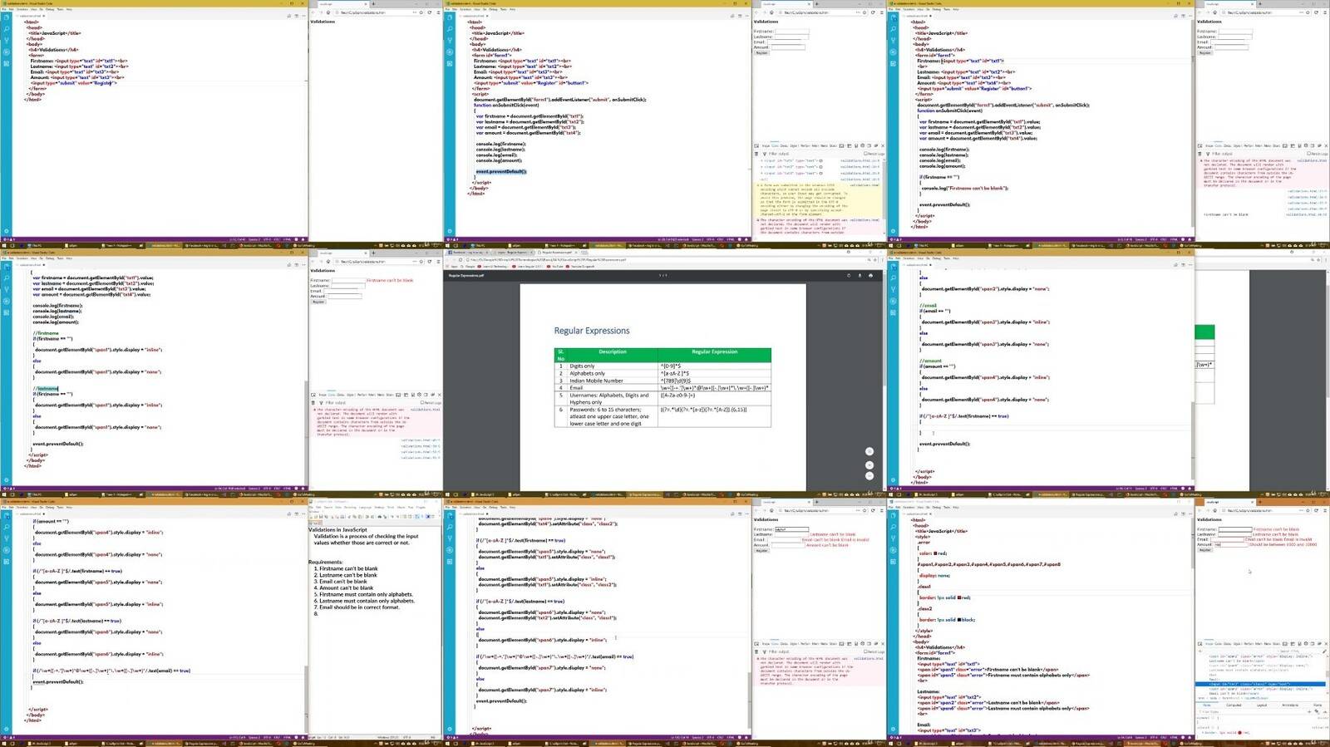Click red swatch in .class1 border rule

[x=959, y=597]
